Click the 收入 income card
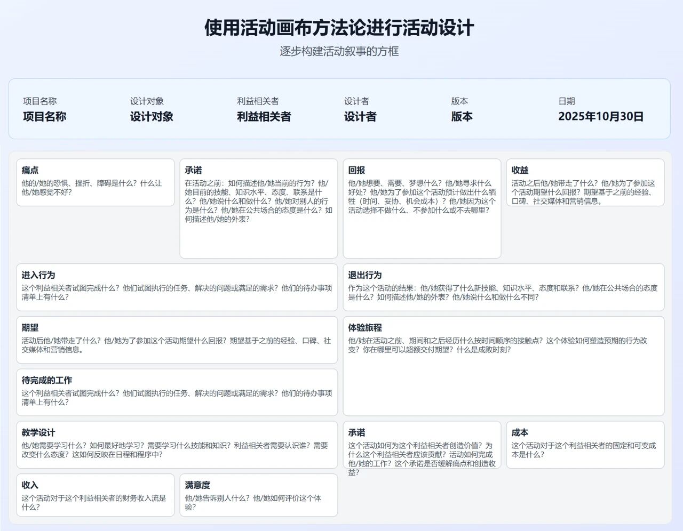The height and width of the screenshot is (531, 683). (96, 495)
